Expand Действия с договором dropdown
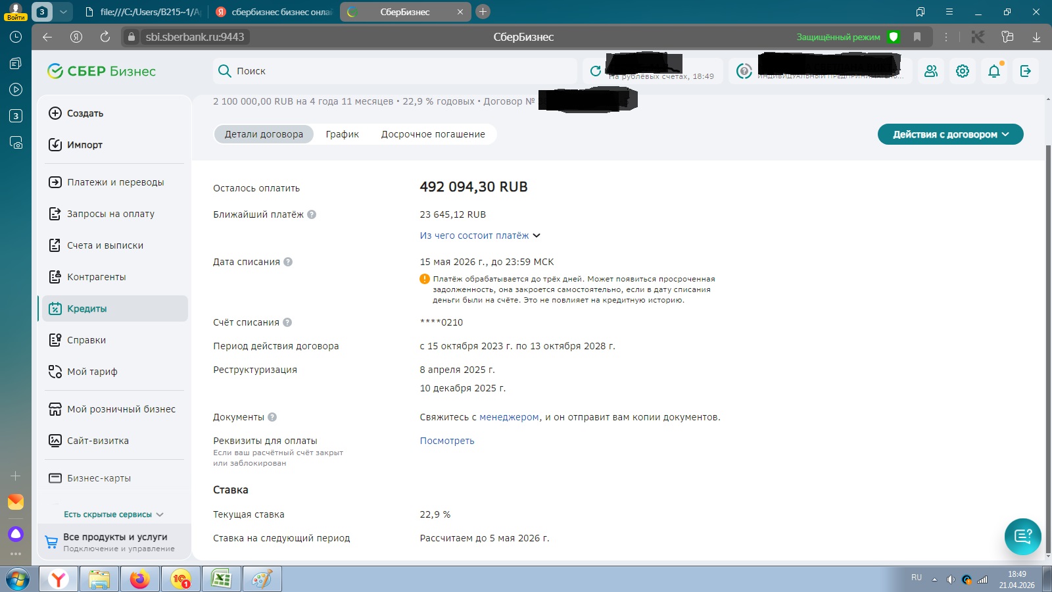Viewport: 1052px width, 592px height. (950, 134)
